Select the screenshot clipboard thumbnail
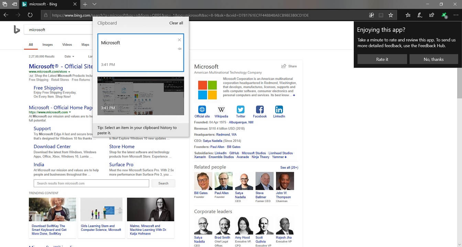 (x=141, y=96)
